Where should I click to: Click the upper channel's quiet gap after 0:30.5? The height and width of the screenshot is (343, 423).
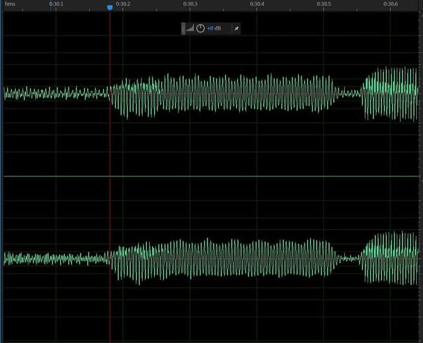click(x=350, y=94)
